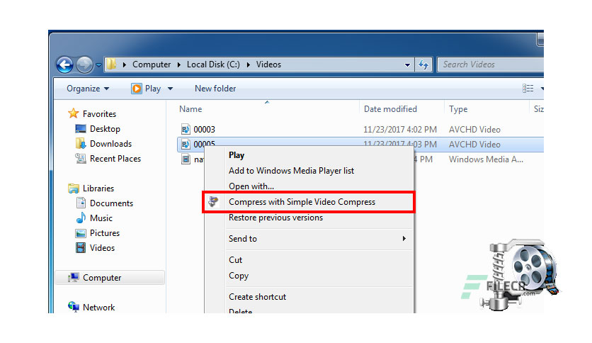Sort by the Name column header
Image resolution: width=592 pixels, height=343 pixels.
[190, 109]
